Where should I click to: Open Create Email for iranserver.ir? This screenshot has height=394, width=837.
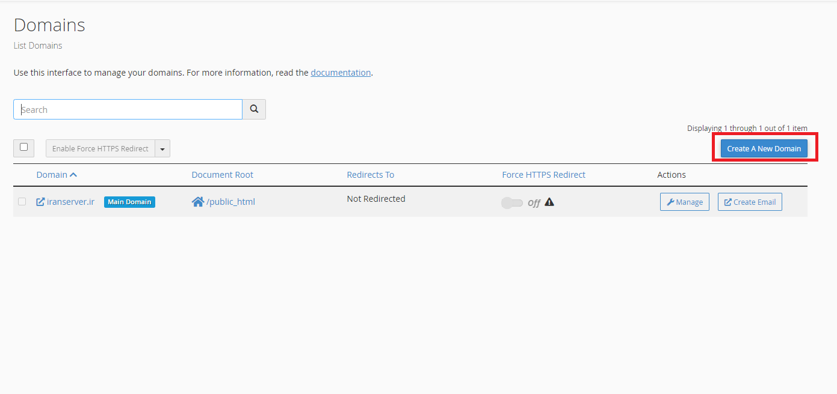(750, 202)
